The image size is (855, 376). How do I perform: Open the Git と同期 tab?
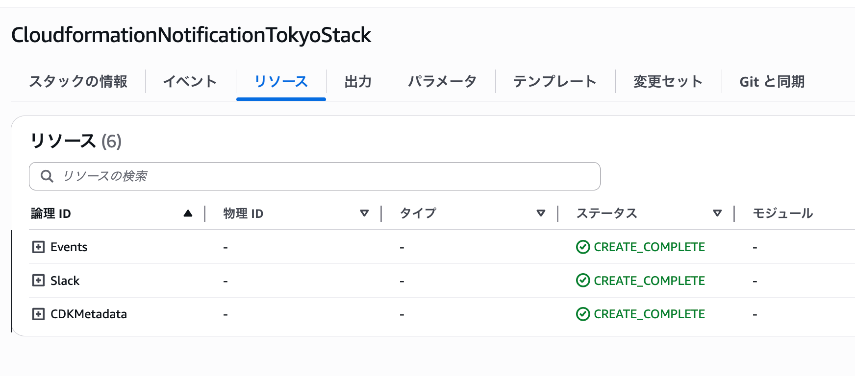point(772,81)
